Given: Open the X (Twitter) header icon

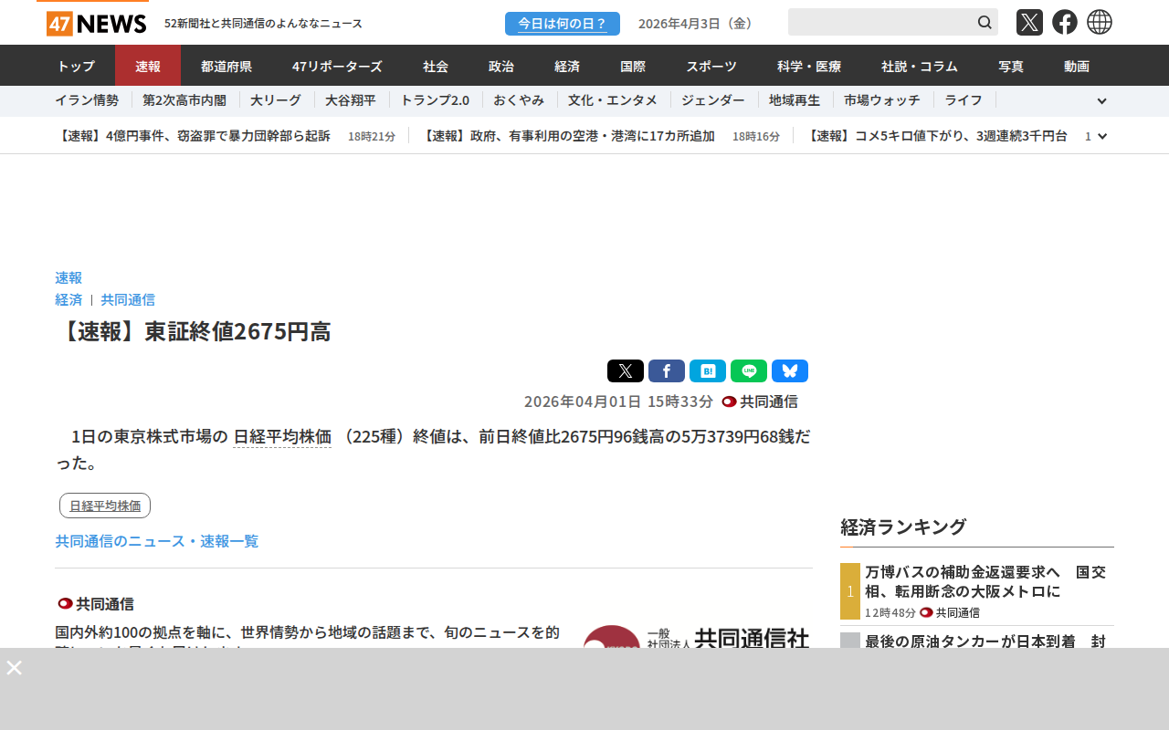Looking at the screenshot, I should click(x=1029, y=22).
